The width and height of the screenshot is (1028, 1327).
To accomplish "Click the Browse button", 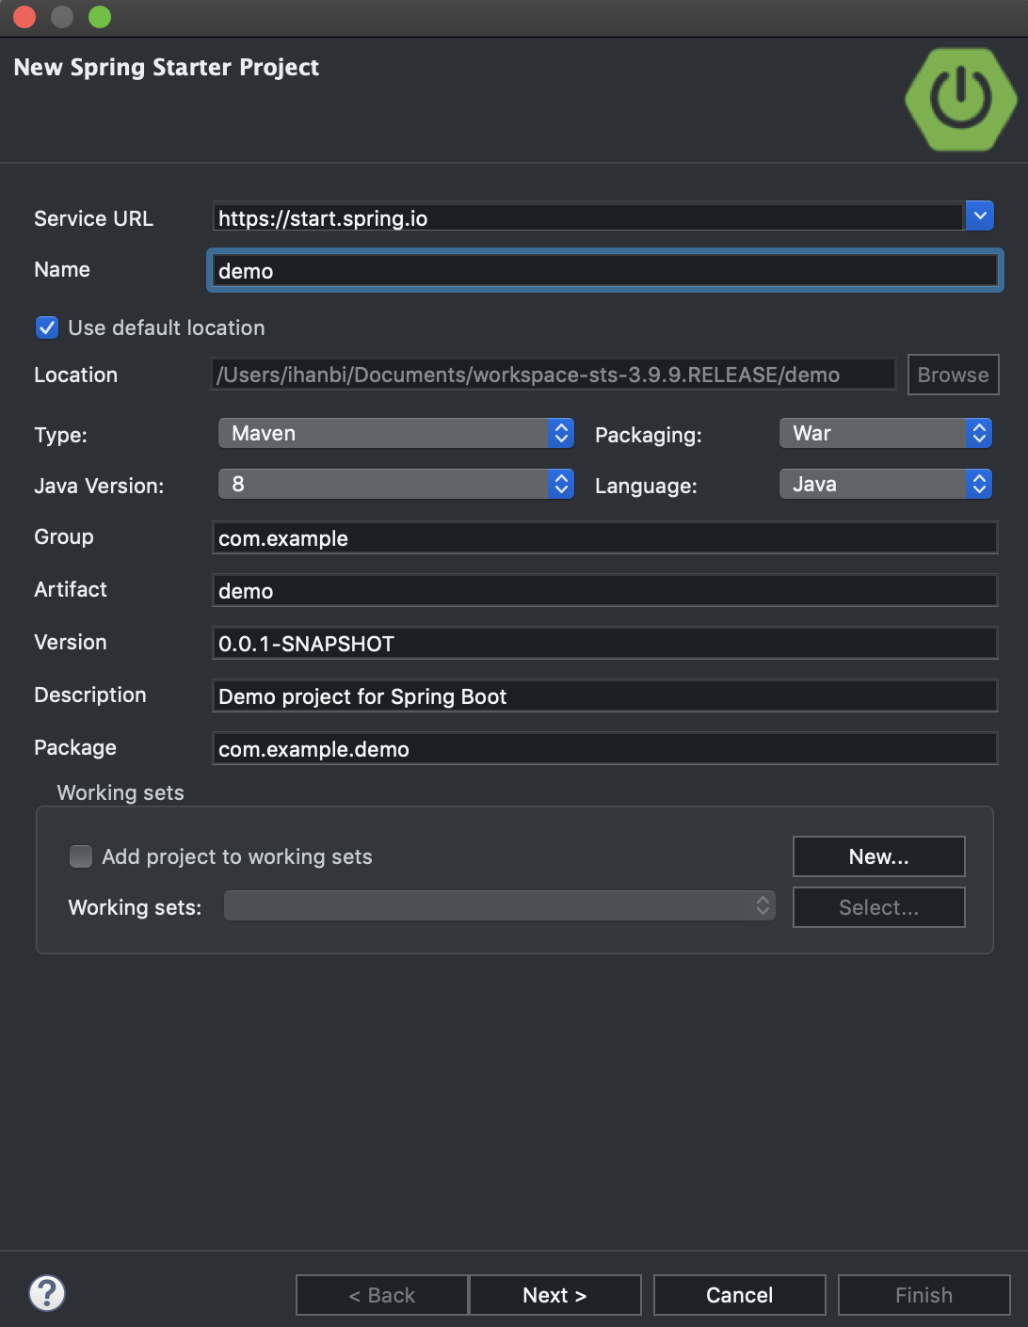I will [953, 375].
